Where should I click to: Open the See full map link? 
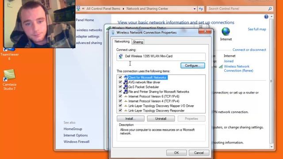(256, 29)
